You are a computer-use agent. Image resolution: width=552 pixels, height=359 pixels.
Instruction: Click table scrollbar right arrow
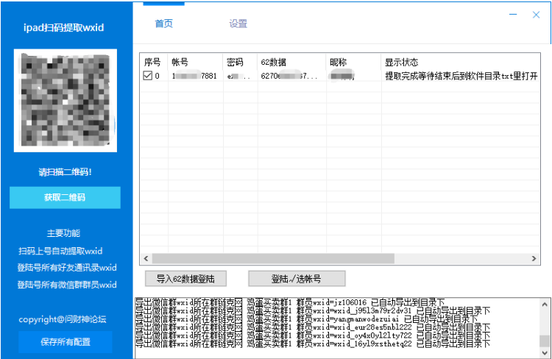[x=534, y=259]
